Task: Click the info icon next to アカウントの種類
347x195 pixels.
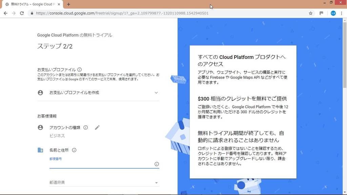Action: (85, 128)
